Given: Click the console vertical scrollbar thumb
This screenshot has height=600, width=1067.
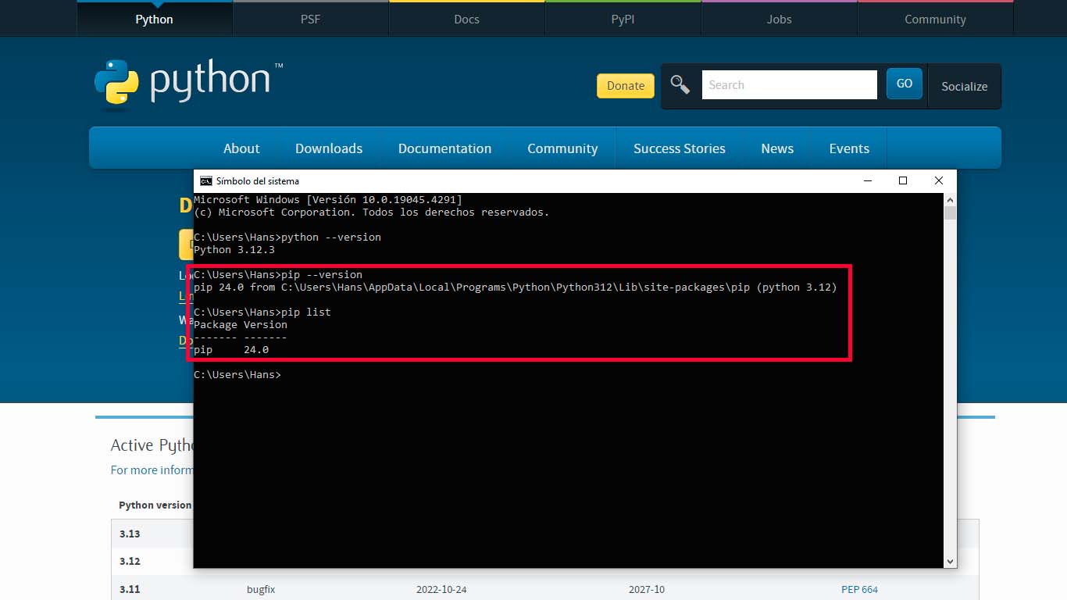Looking at the screenshot, I should 950,213.
